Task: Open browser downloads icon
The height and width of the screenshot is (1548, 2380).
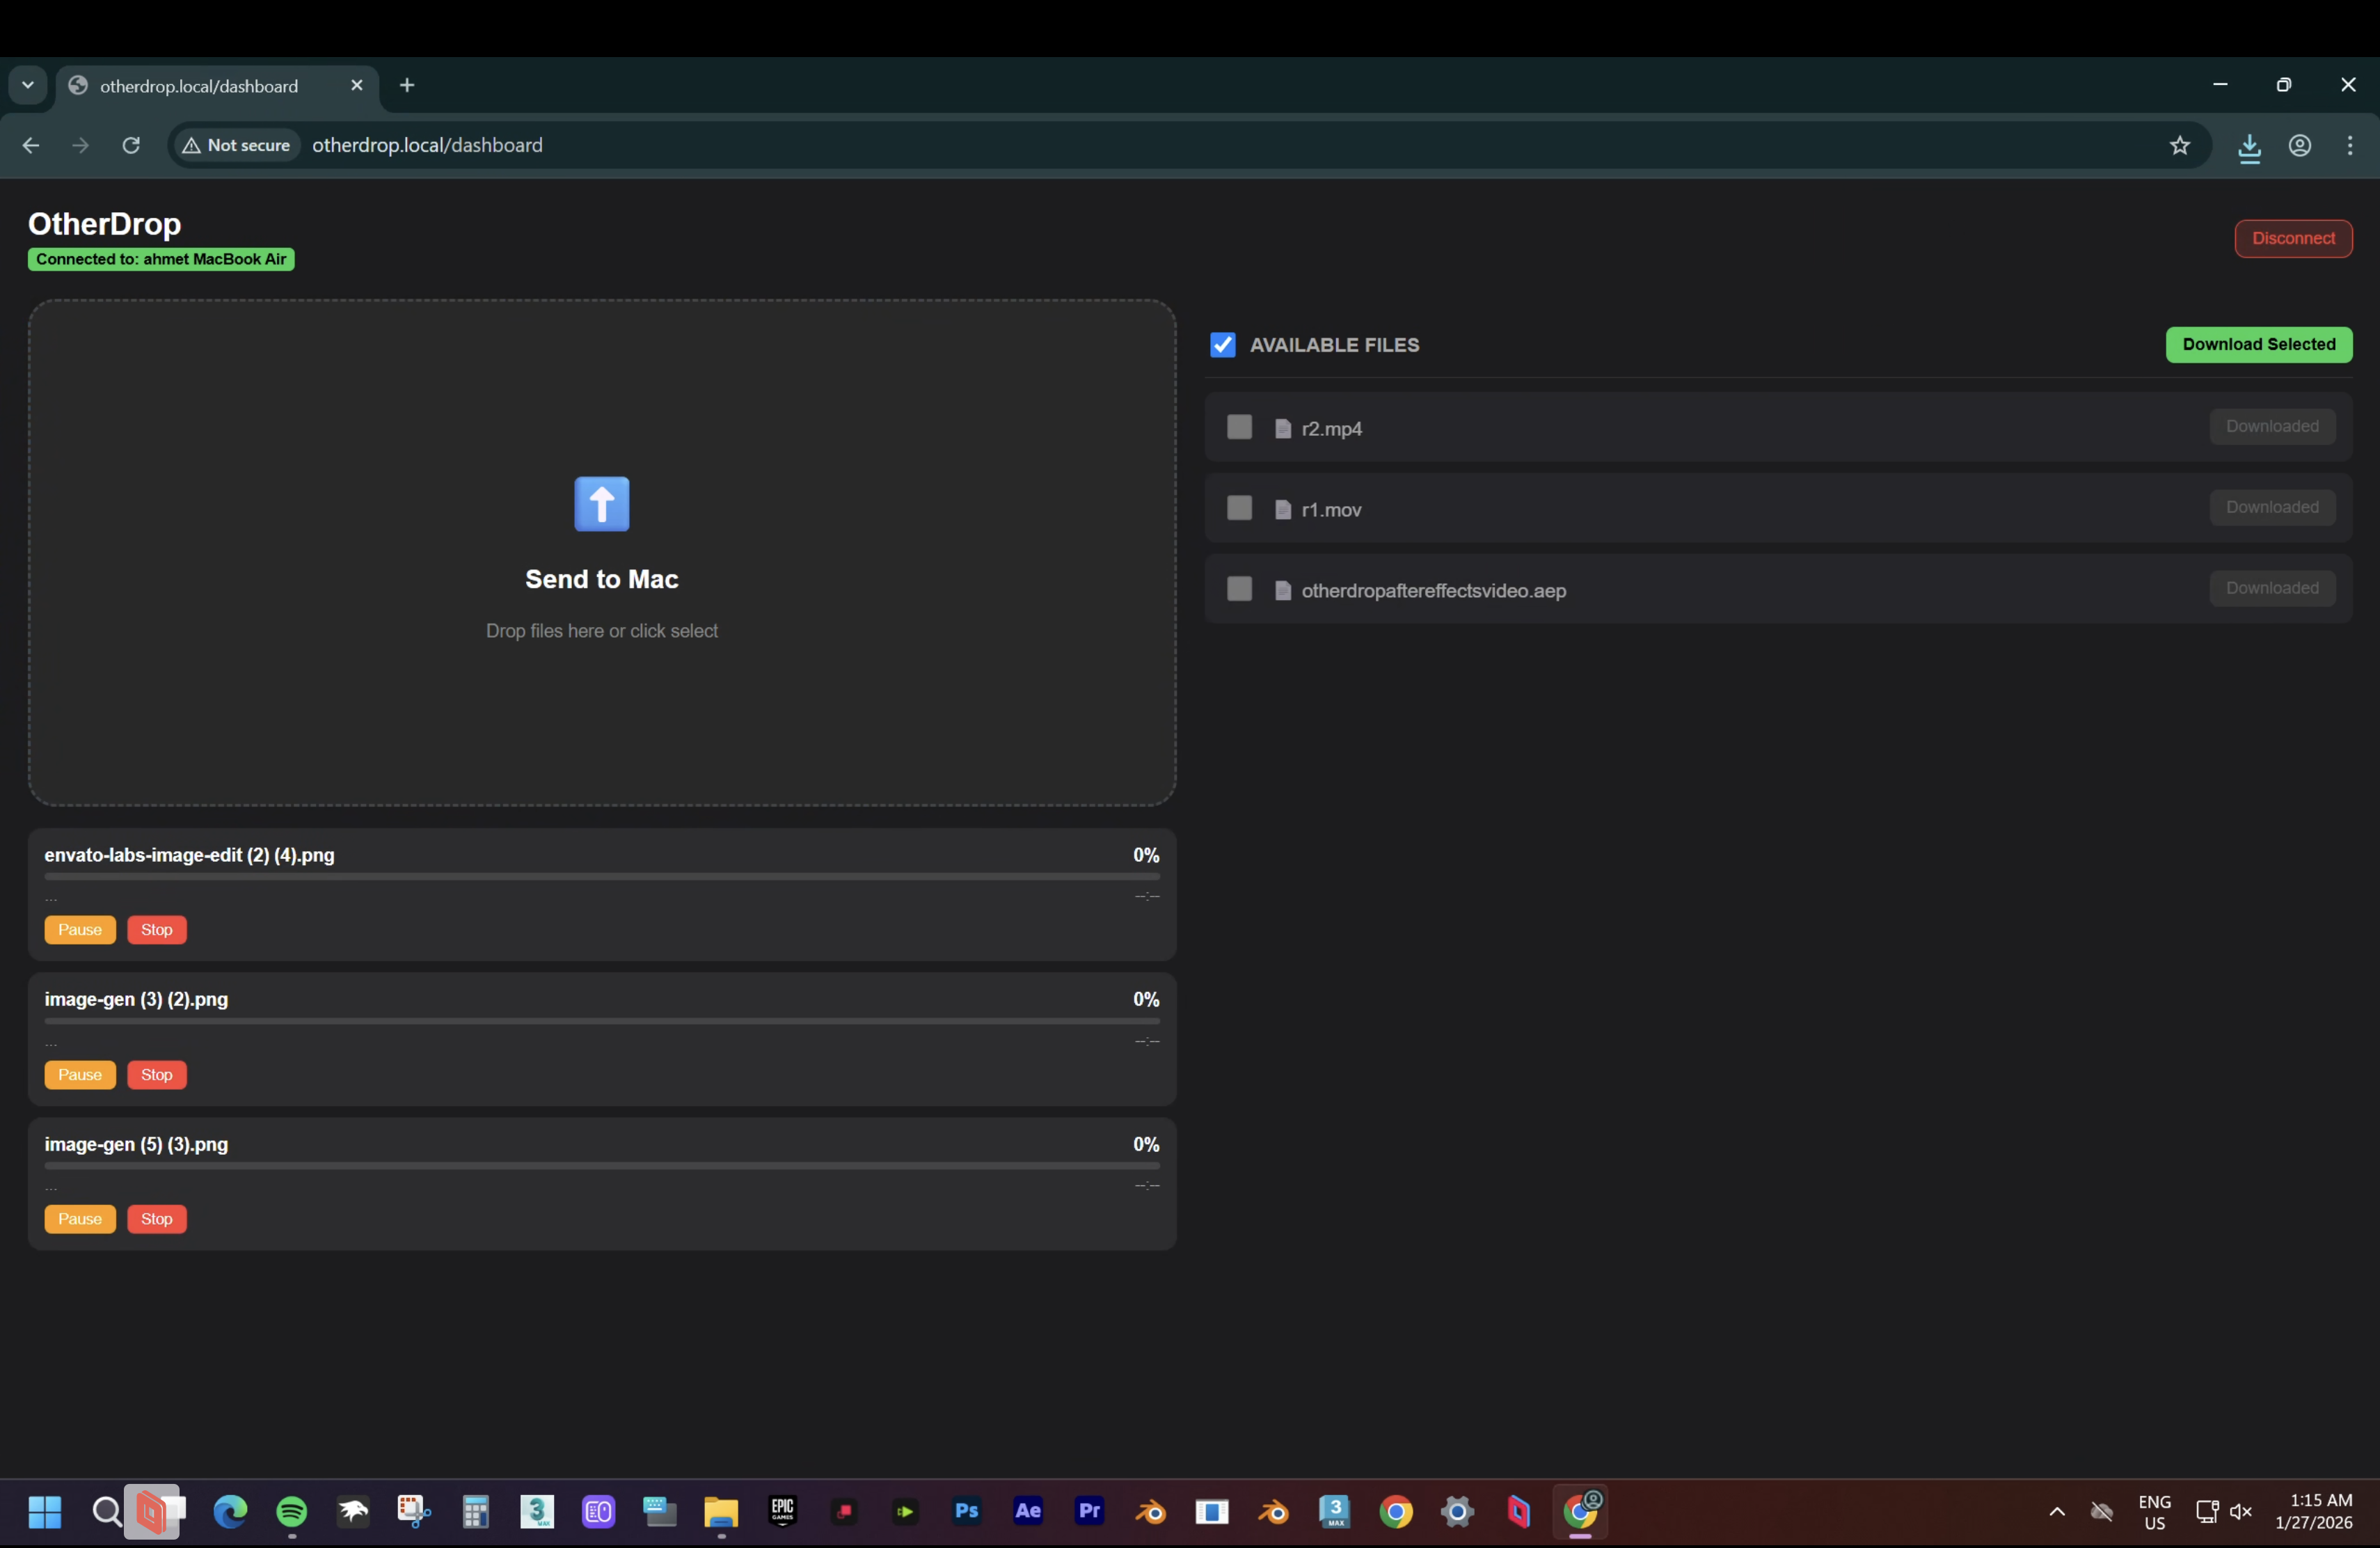Action: coord(2249,147)
